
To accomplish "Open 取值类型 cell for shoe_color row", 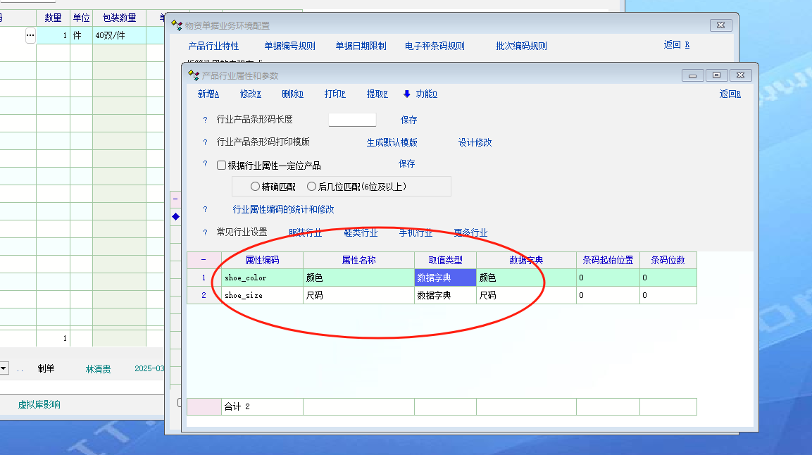I will pos(445,278).
